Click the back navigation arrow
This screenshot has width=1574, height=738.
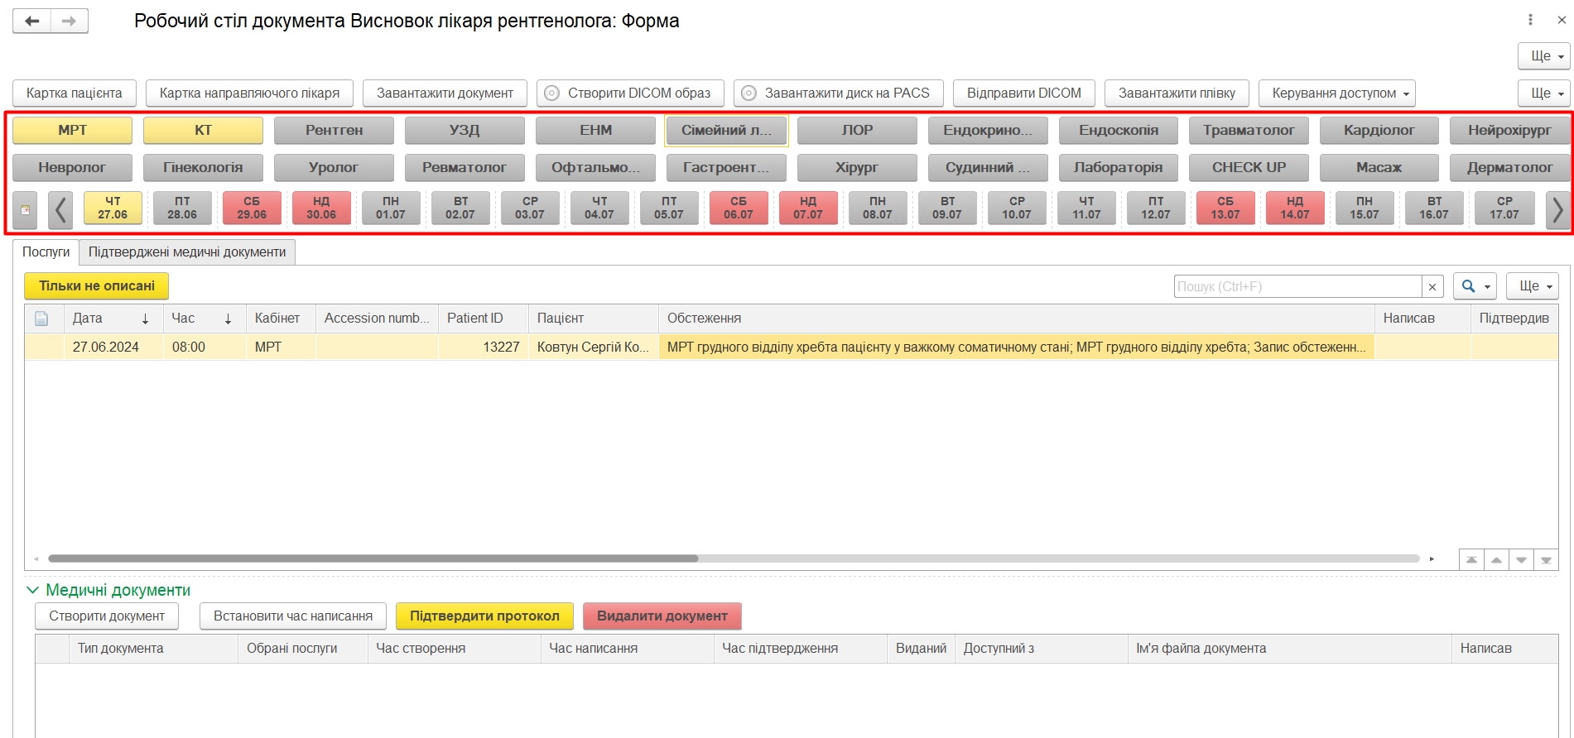click(31, 22)
